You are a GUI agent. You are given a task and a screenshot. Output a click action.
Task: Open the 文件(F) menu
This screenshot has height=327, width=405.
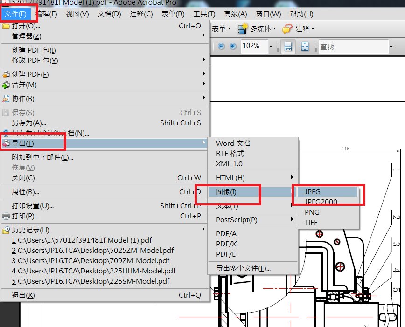pos(15,14)
